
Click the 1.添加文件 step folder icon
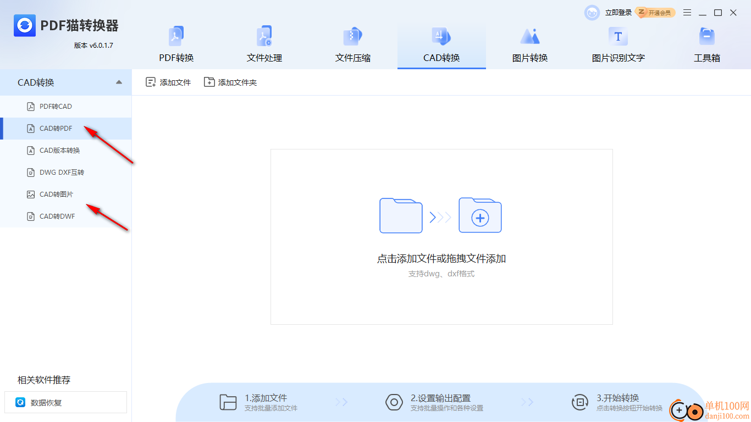pyautogui.click(x=228, y=402)
